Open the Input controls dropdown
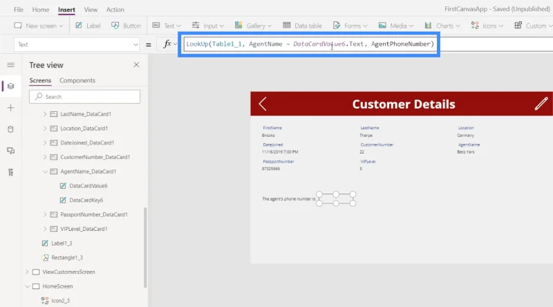Viewport: 553px width, 307px height. (208, 26)
